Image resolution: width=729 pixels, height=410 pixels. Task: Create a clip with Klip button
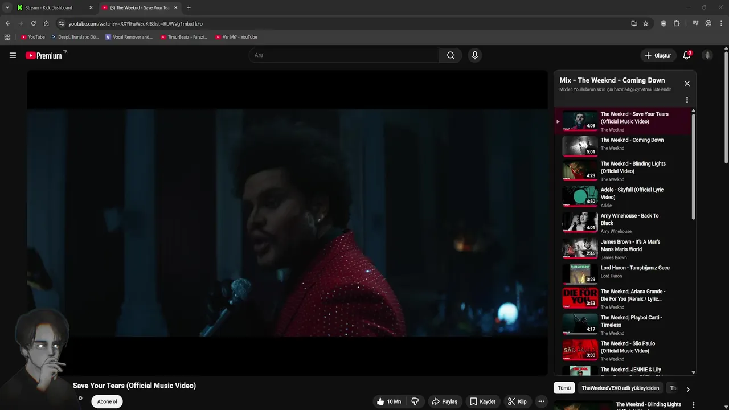click(517, 401)
